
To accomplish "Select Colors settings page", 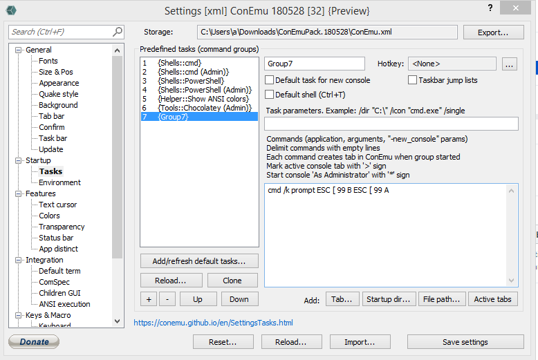I will point(49,216).
